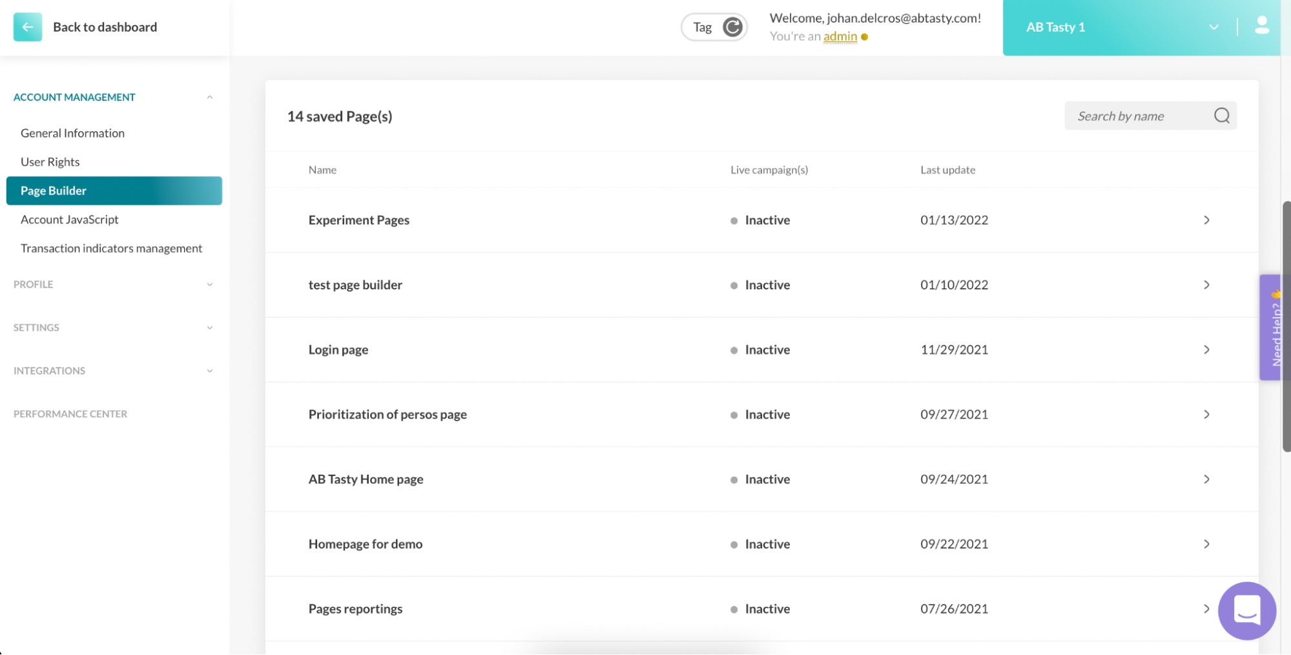The image size is (1291, 655).
Task: Open Pages reportings row arrow
Action: (1206, 608)
